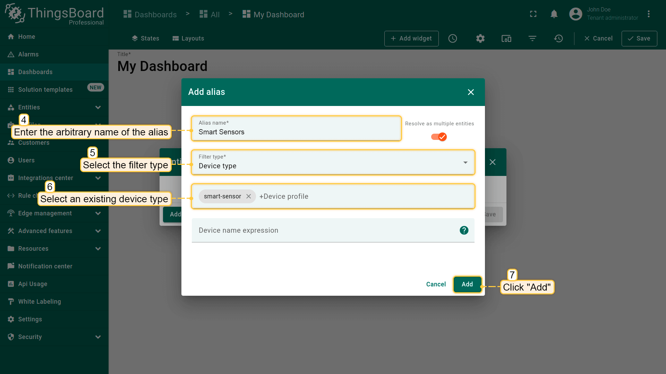Image resolution: width=666 pixels, height=374 pixels.
Task: Toggle Resolve as multiple entities switch
Action: click(x=439, y=137)
